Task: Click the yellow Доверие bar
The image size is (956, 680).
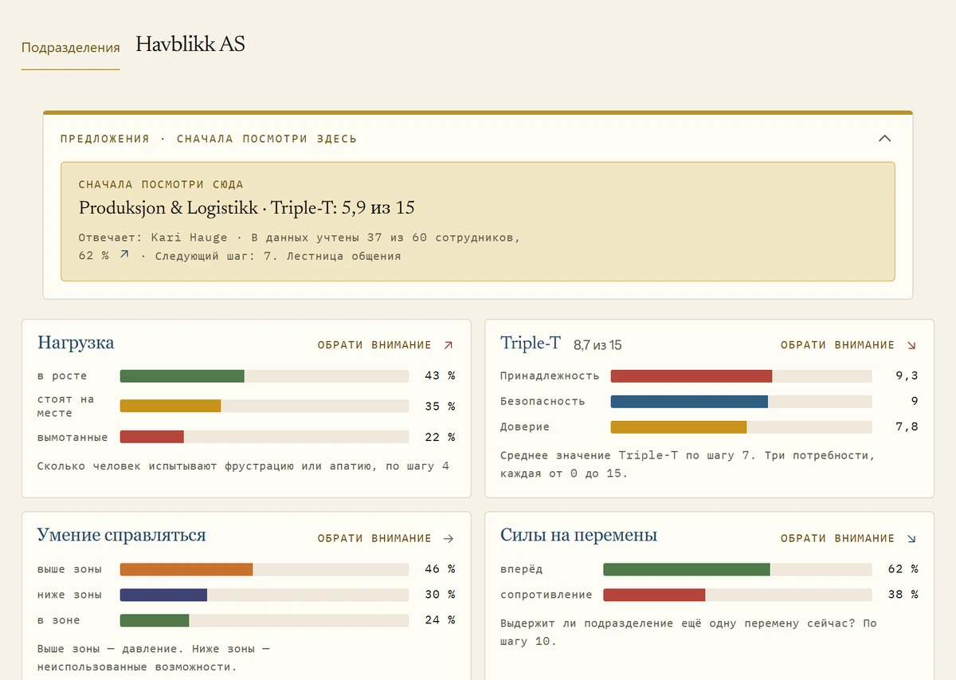Action: point(679,426)
